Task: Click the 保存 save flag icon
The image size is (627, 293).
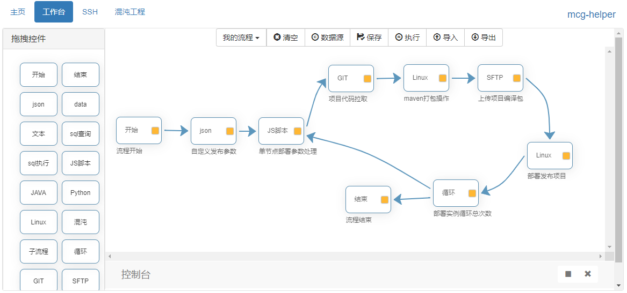Action: click(x=361, y=37)
